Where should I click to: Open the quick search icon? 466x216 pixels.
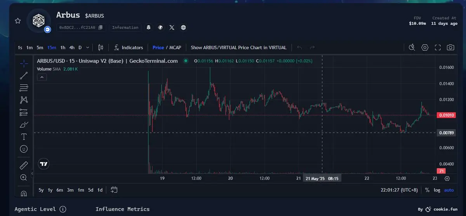412,48
